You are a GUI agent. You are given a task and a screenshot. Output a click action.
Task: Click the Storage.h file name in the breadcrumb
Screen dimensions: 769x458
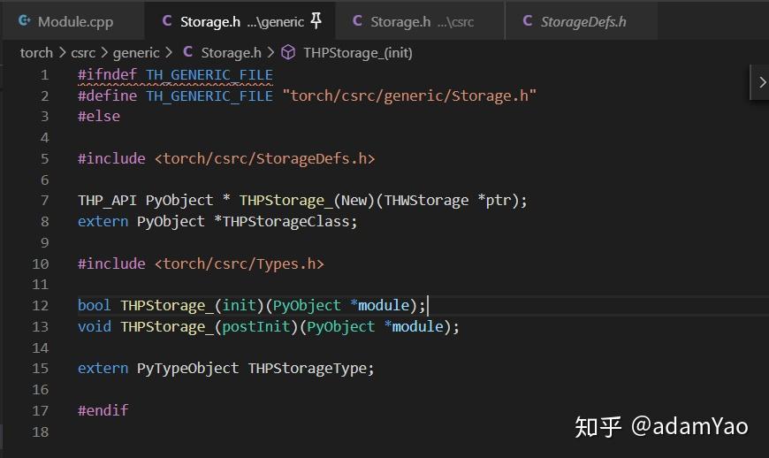click(231, 52)
